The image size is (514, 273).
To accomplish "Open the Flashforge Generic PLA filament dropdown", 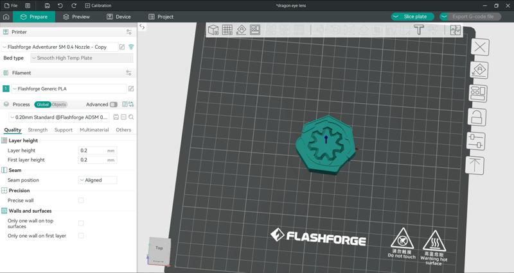I will 69,88.
